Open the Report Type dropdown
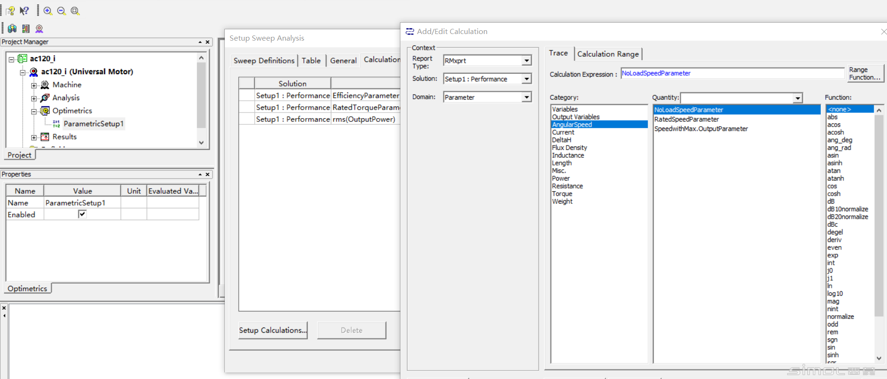 (x=527, y=60)
